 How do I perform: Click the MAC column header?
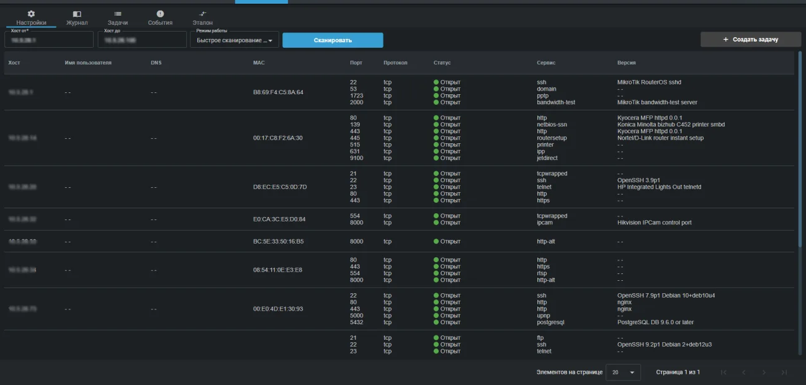(259, 63)
